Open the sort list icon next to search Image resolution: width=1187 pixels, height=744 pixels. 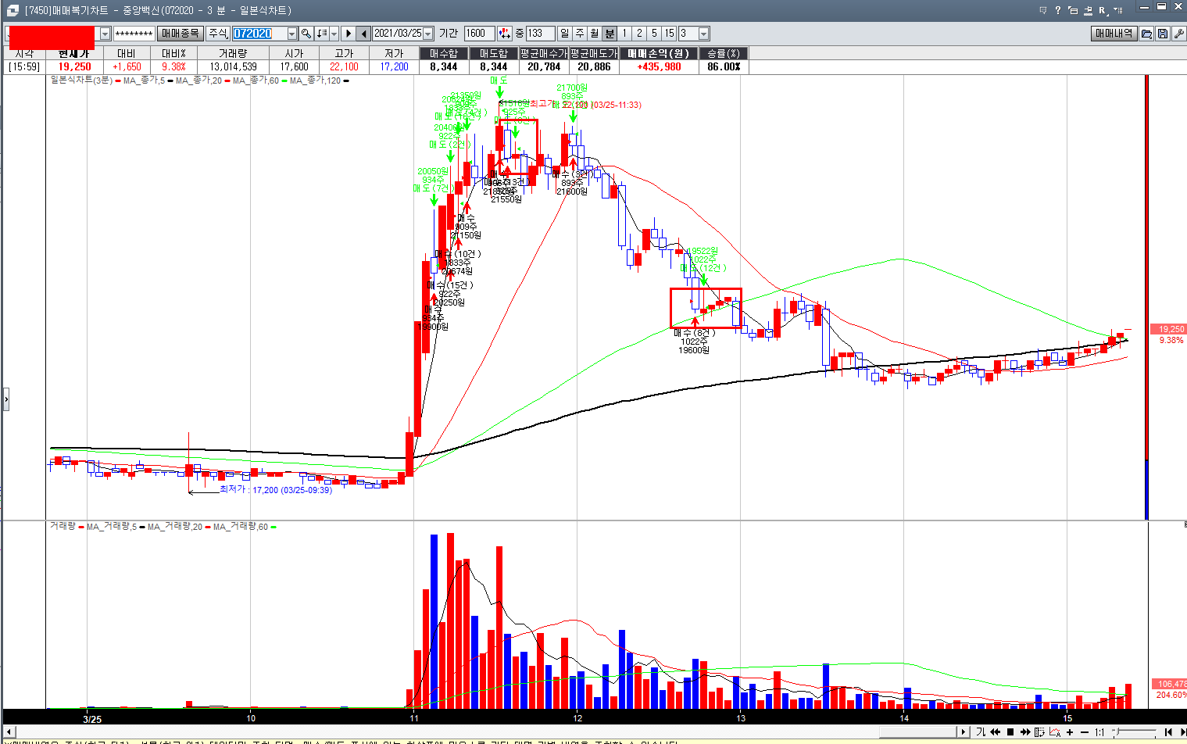[322, 34]
